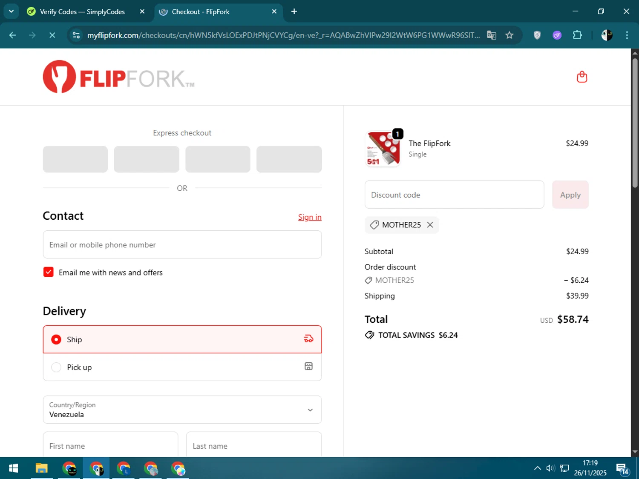Screen dimensions: 639x479
Task: Close the Checkout FlipFork tab
Action: [x=274, y=11]
